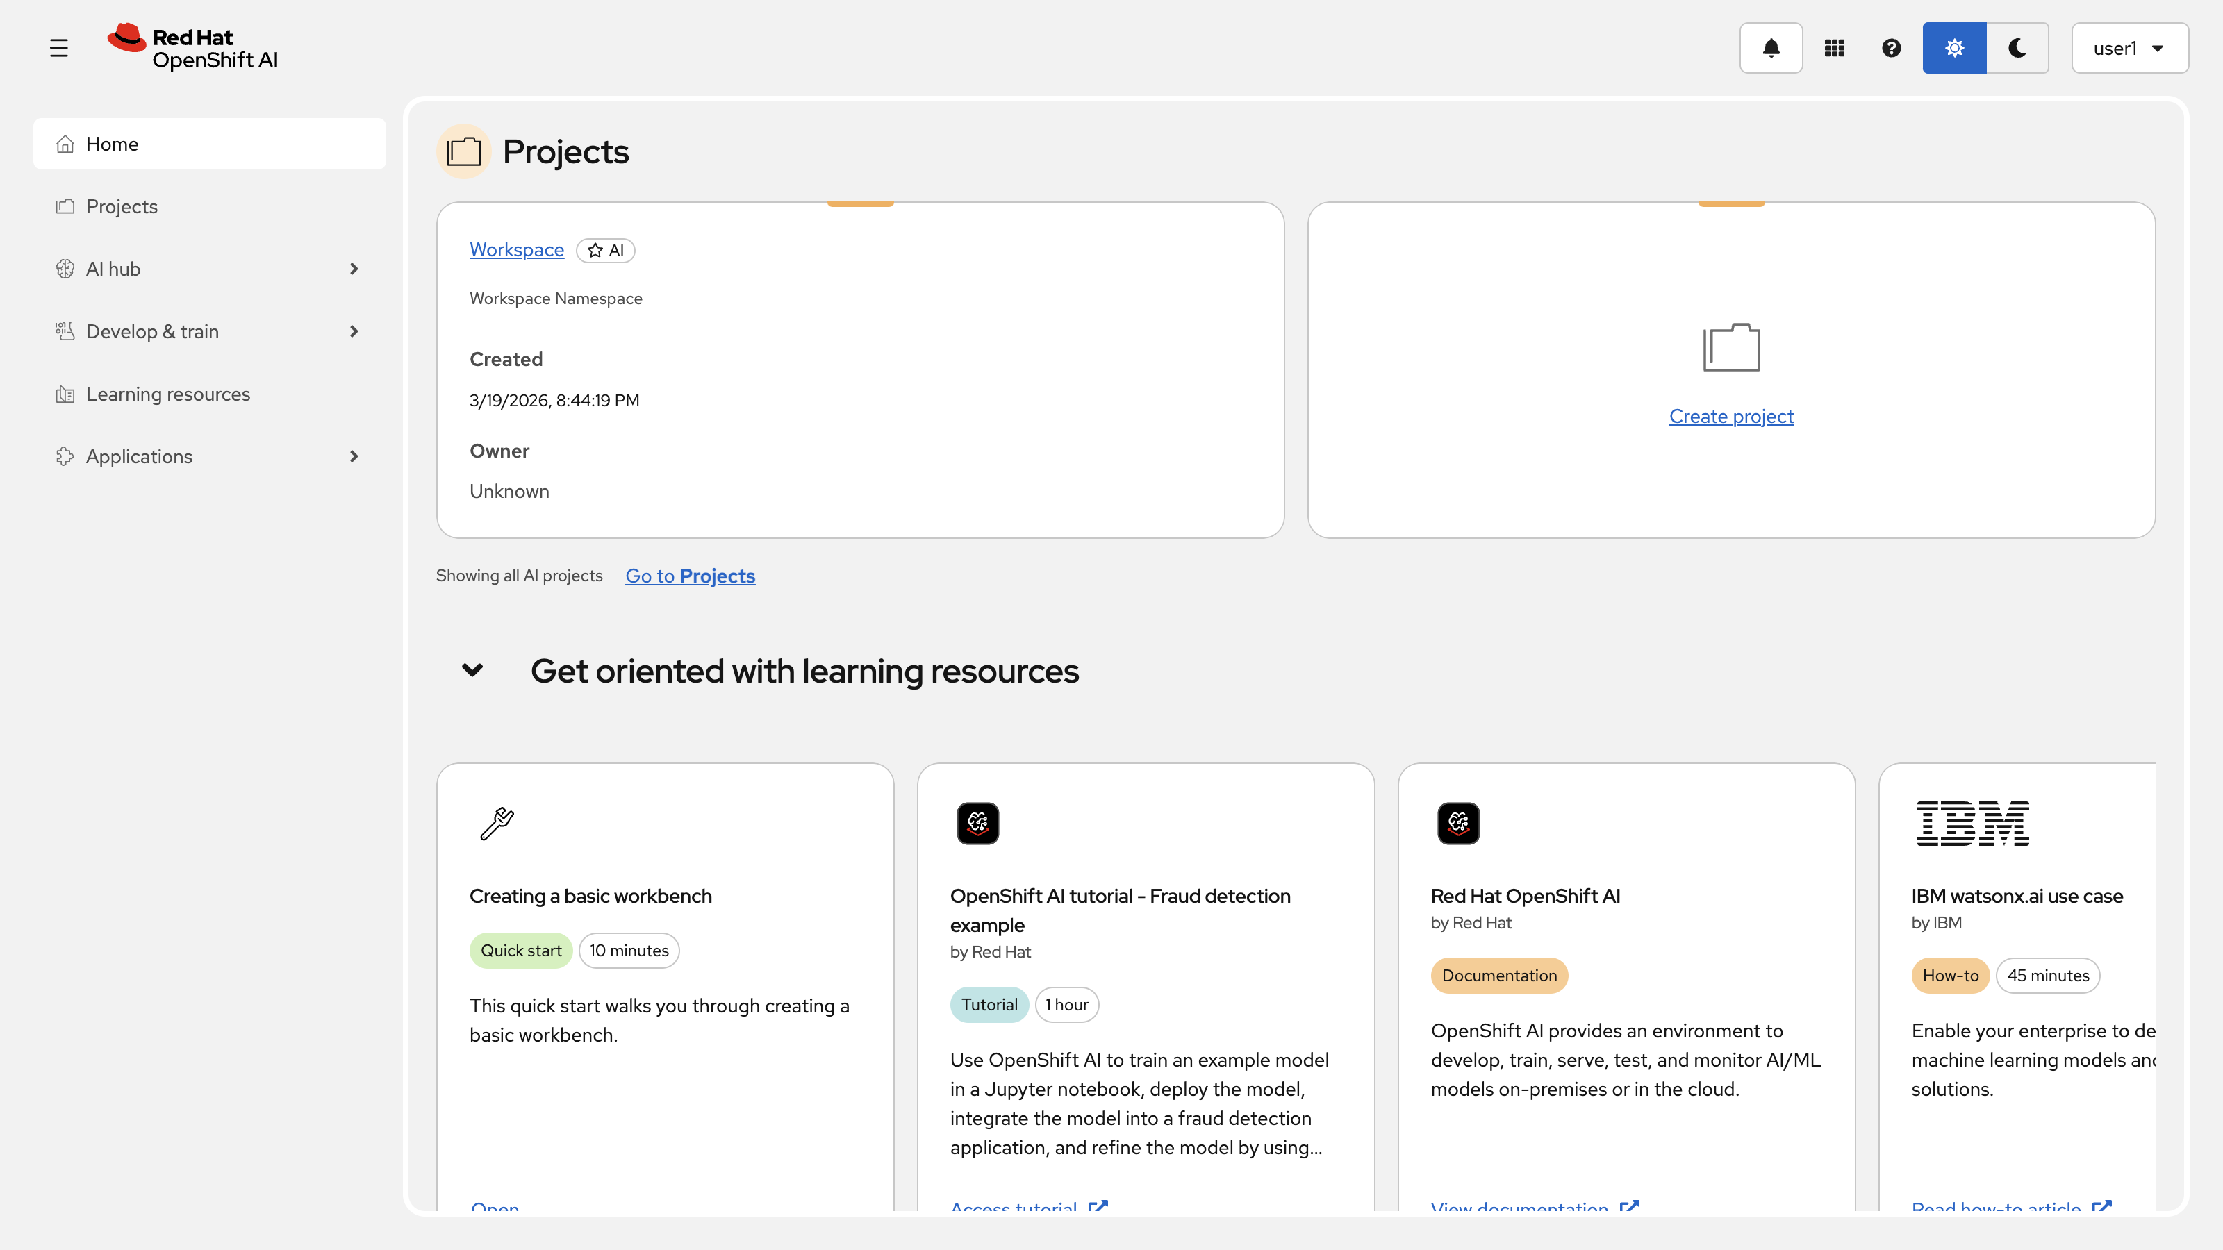Open the navigation hamburger menu
Screen dimensions: 2223x1250
(58, 47)
